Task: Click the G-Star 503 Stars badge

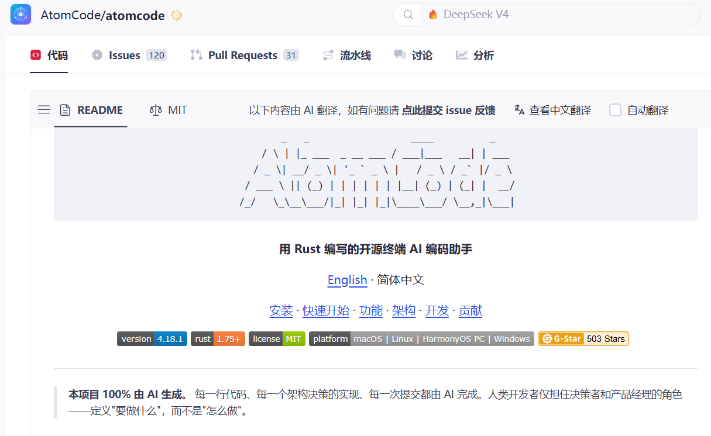Action: tap(583, 339)
